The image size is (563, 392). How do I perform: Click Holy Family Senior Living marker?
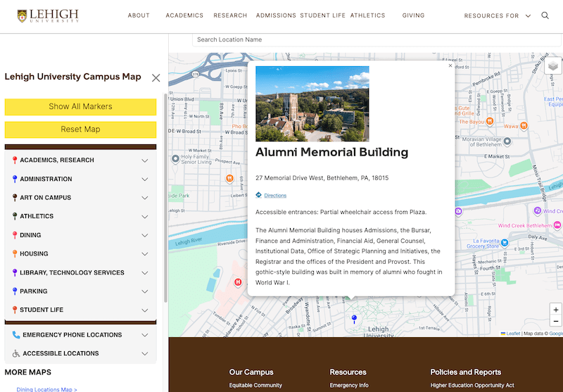point(175,158)
